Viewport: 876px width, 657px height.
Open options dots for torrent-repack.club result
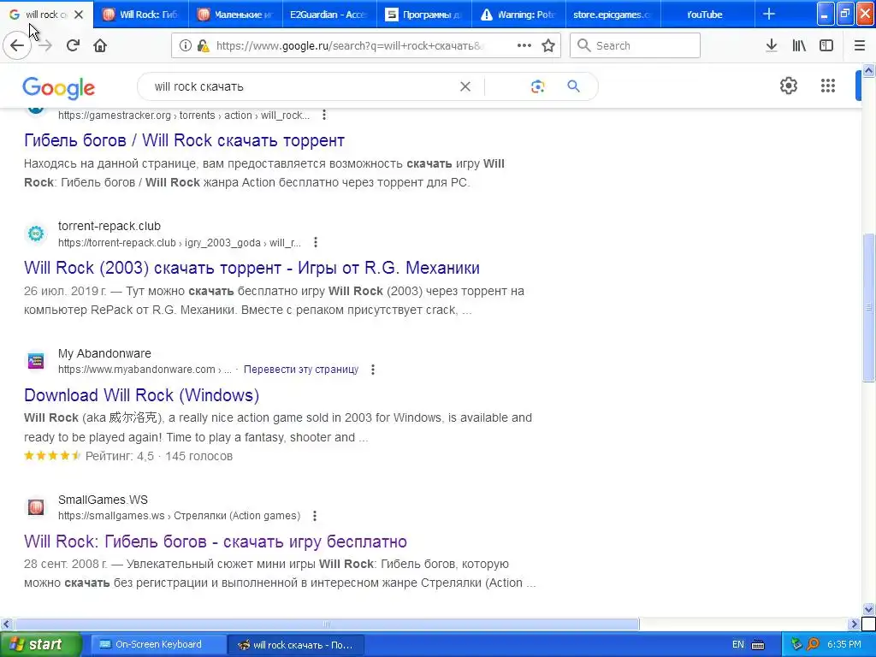pos(316,242)
